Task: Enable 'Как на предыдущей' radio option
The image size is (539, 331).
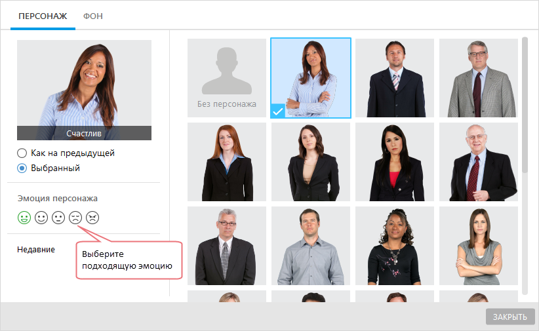Action: 22,153
